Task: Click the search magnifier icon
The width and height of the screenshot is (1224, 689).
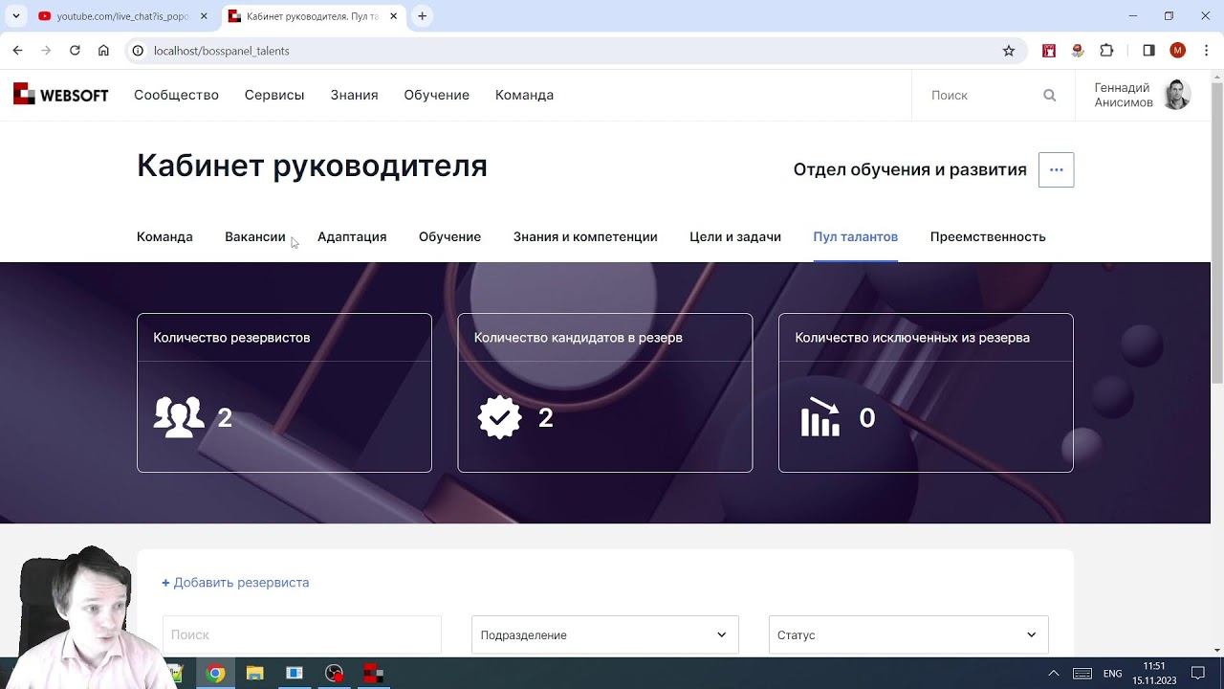Action: [x=1049, y=95]
